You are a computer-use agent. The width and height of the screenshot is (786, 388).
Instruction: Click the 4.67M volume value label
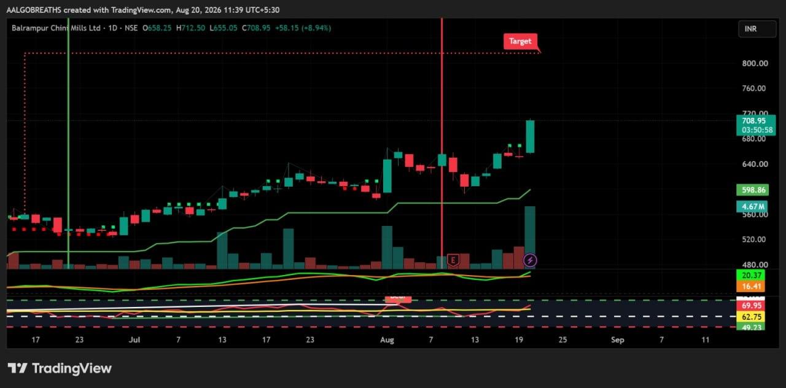[x=753, y=207]
